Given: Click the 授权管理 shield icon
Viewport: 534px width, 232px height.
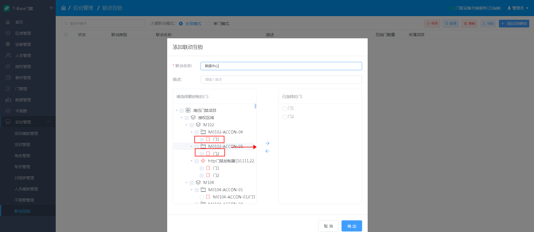Looking at the screenshot, I should click(x=8, y=66).
